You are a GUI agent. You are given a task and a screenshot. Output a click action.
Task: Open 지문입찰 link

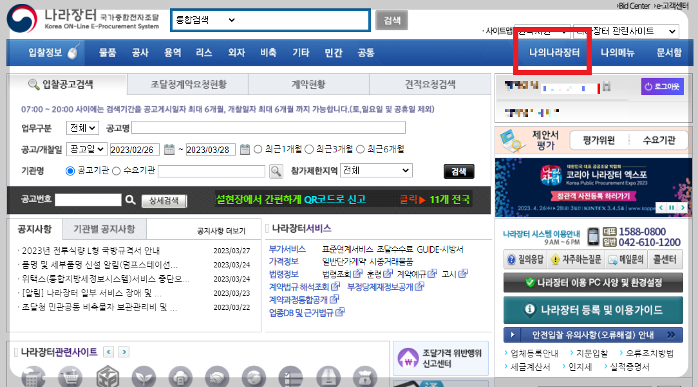click(x=592, y=353)
